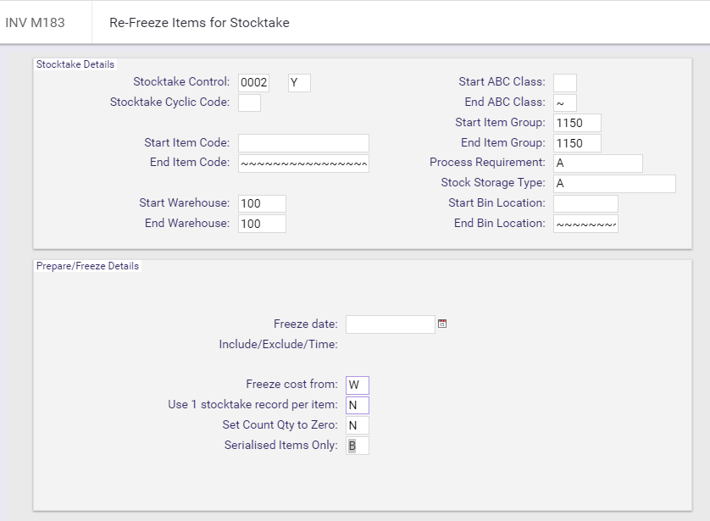Image resolution: width=710 pixels, height=521 pixels.
Task: Click the empty Start Item Code field
Action: pyautogui.click(x=303, y=143)
